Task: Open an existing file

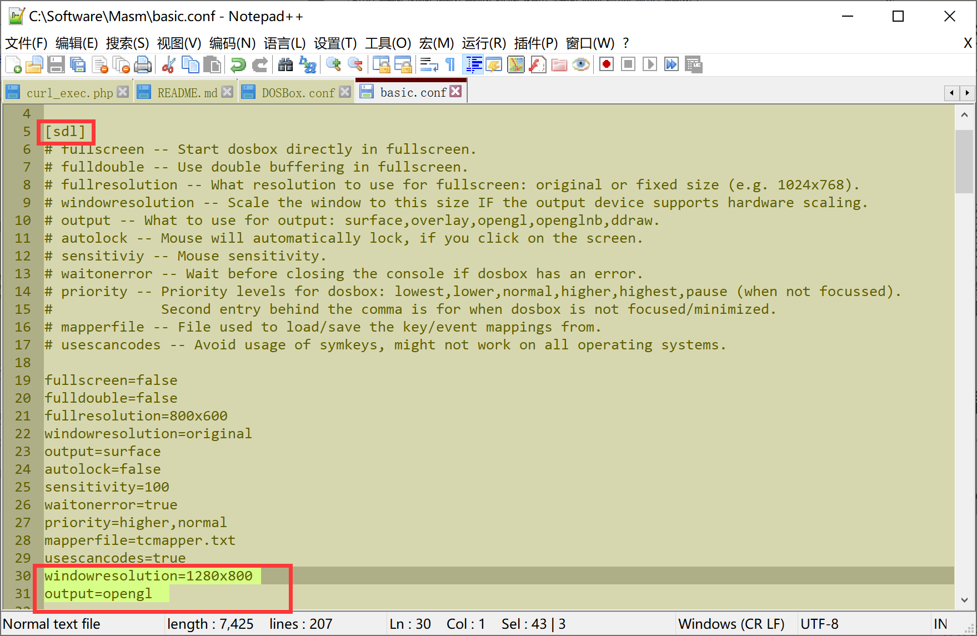Action: [34, 64]
